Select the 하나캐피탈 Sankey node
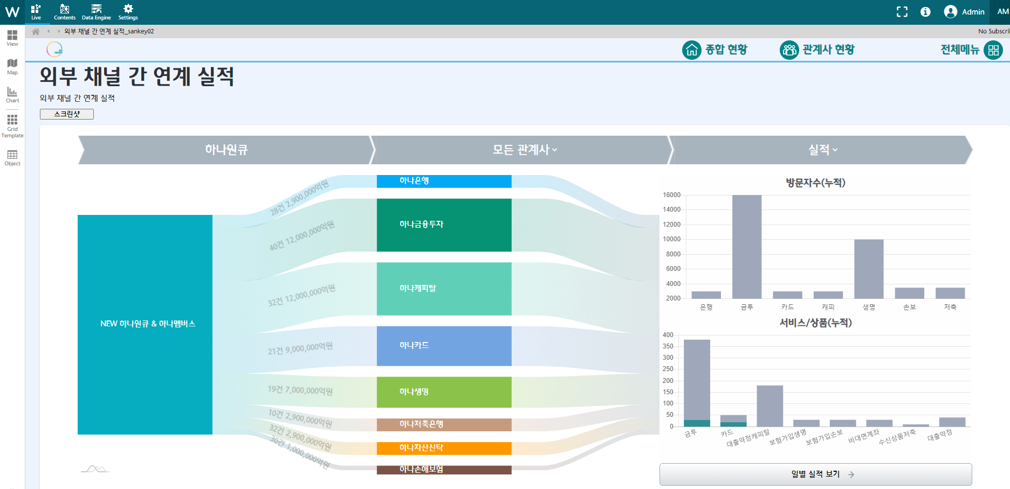1010x489 pixels. click(x=444, y=289)
